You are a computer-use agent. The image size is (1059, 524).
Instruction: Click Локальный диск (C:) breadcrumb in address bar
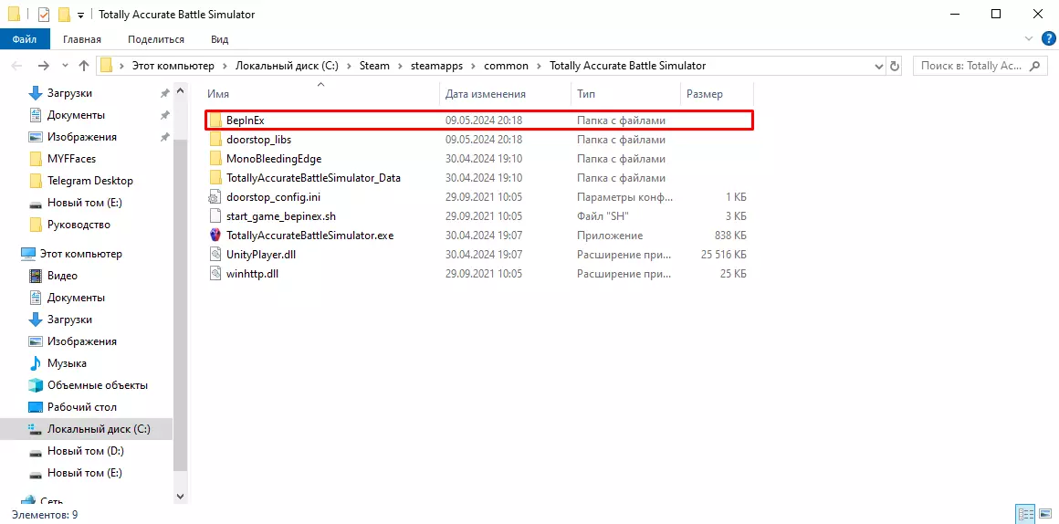[287, 66]
